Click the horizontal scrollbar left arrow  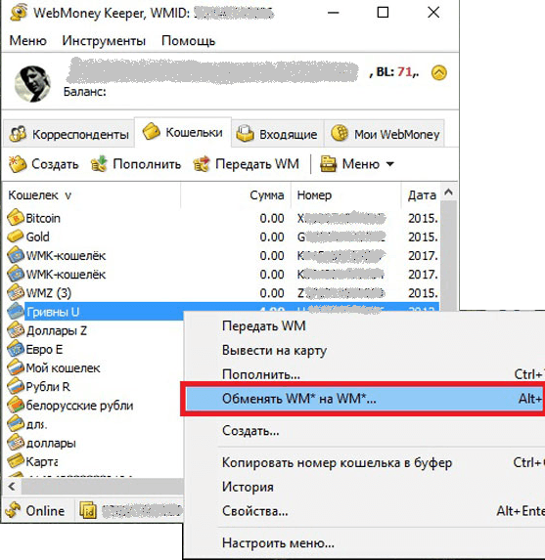(x=12, y=487)
